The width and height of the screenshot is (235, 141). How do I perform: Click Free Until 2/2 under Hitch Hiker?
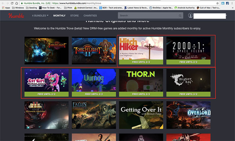[141, 62]
